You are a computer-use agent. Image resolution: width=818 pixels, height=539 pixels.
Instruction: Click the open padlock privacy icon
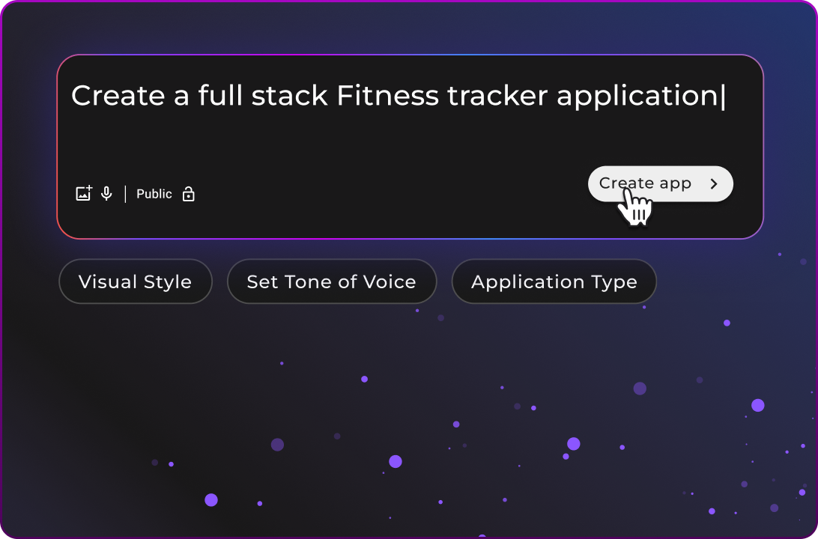[x=189, y=194]
